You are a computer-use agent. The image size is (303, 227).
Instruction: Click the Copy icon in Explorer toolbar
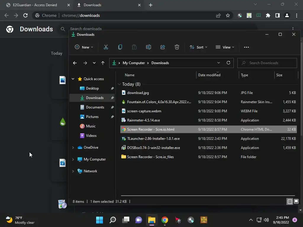coord(120,47)
